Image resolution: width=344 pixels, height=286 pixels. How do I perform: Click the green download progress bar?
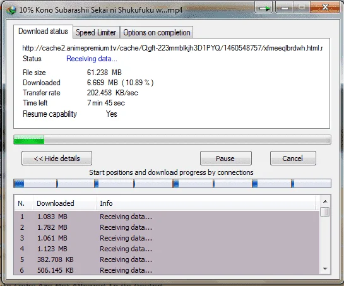[x=172, y=140]
